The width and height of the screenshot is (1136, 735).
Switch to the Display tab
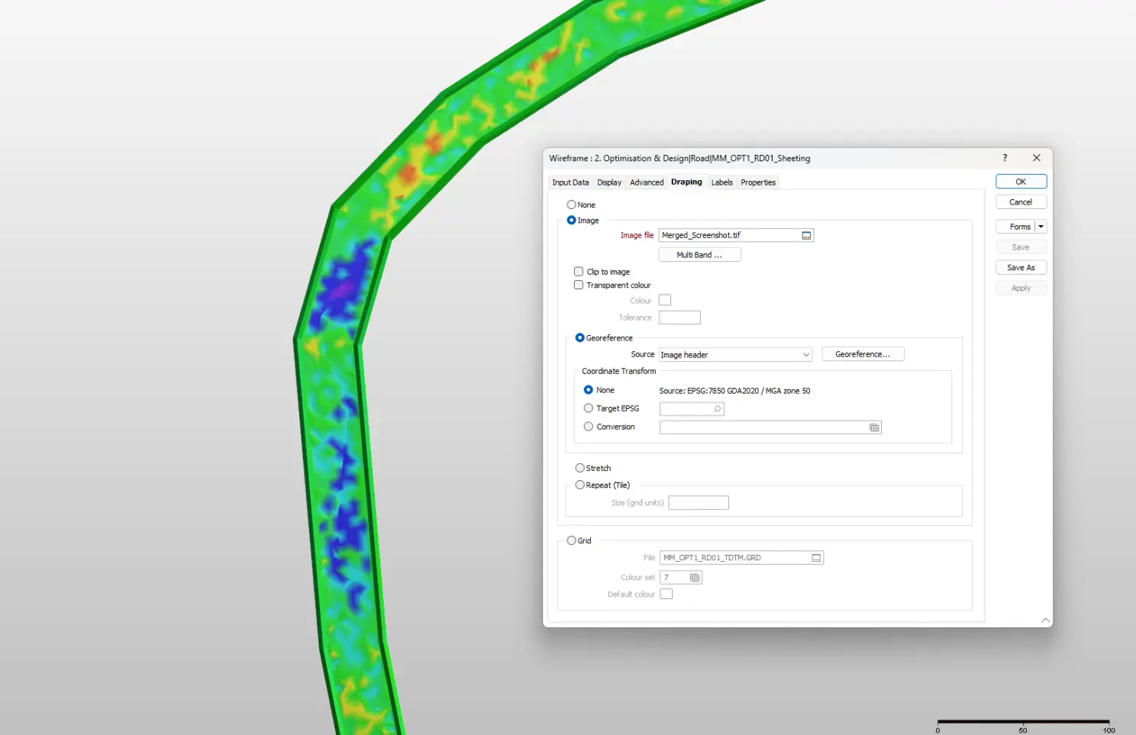click(x=609, y=182)
